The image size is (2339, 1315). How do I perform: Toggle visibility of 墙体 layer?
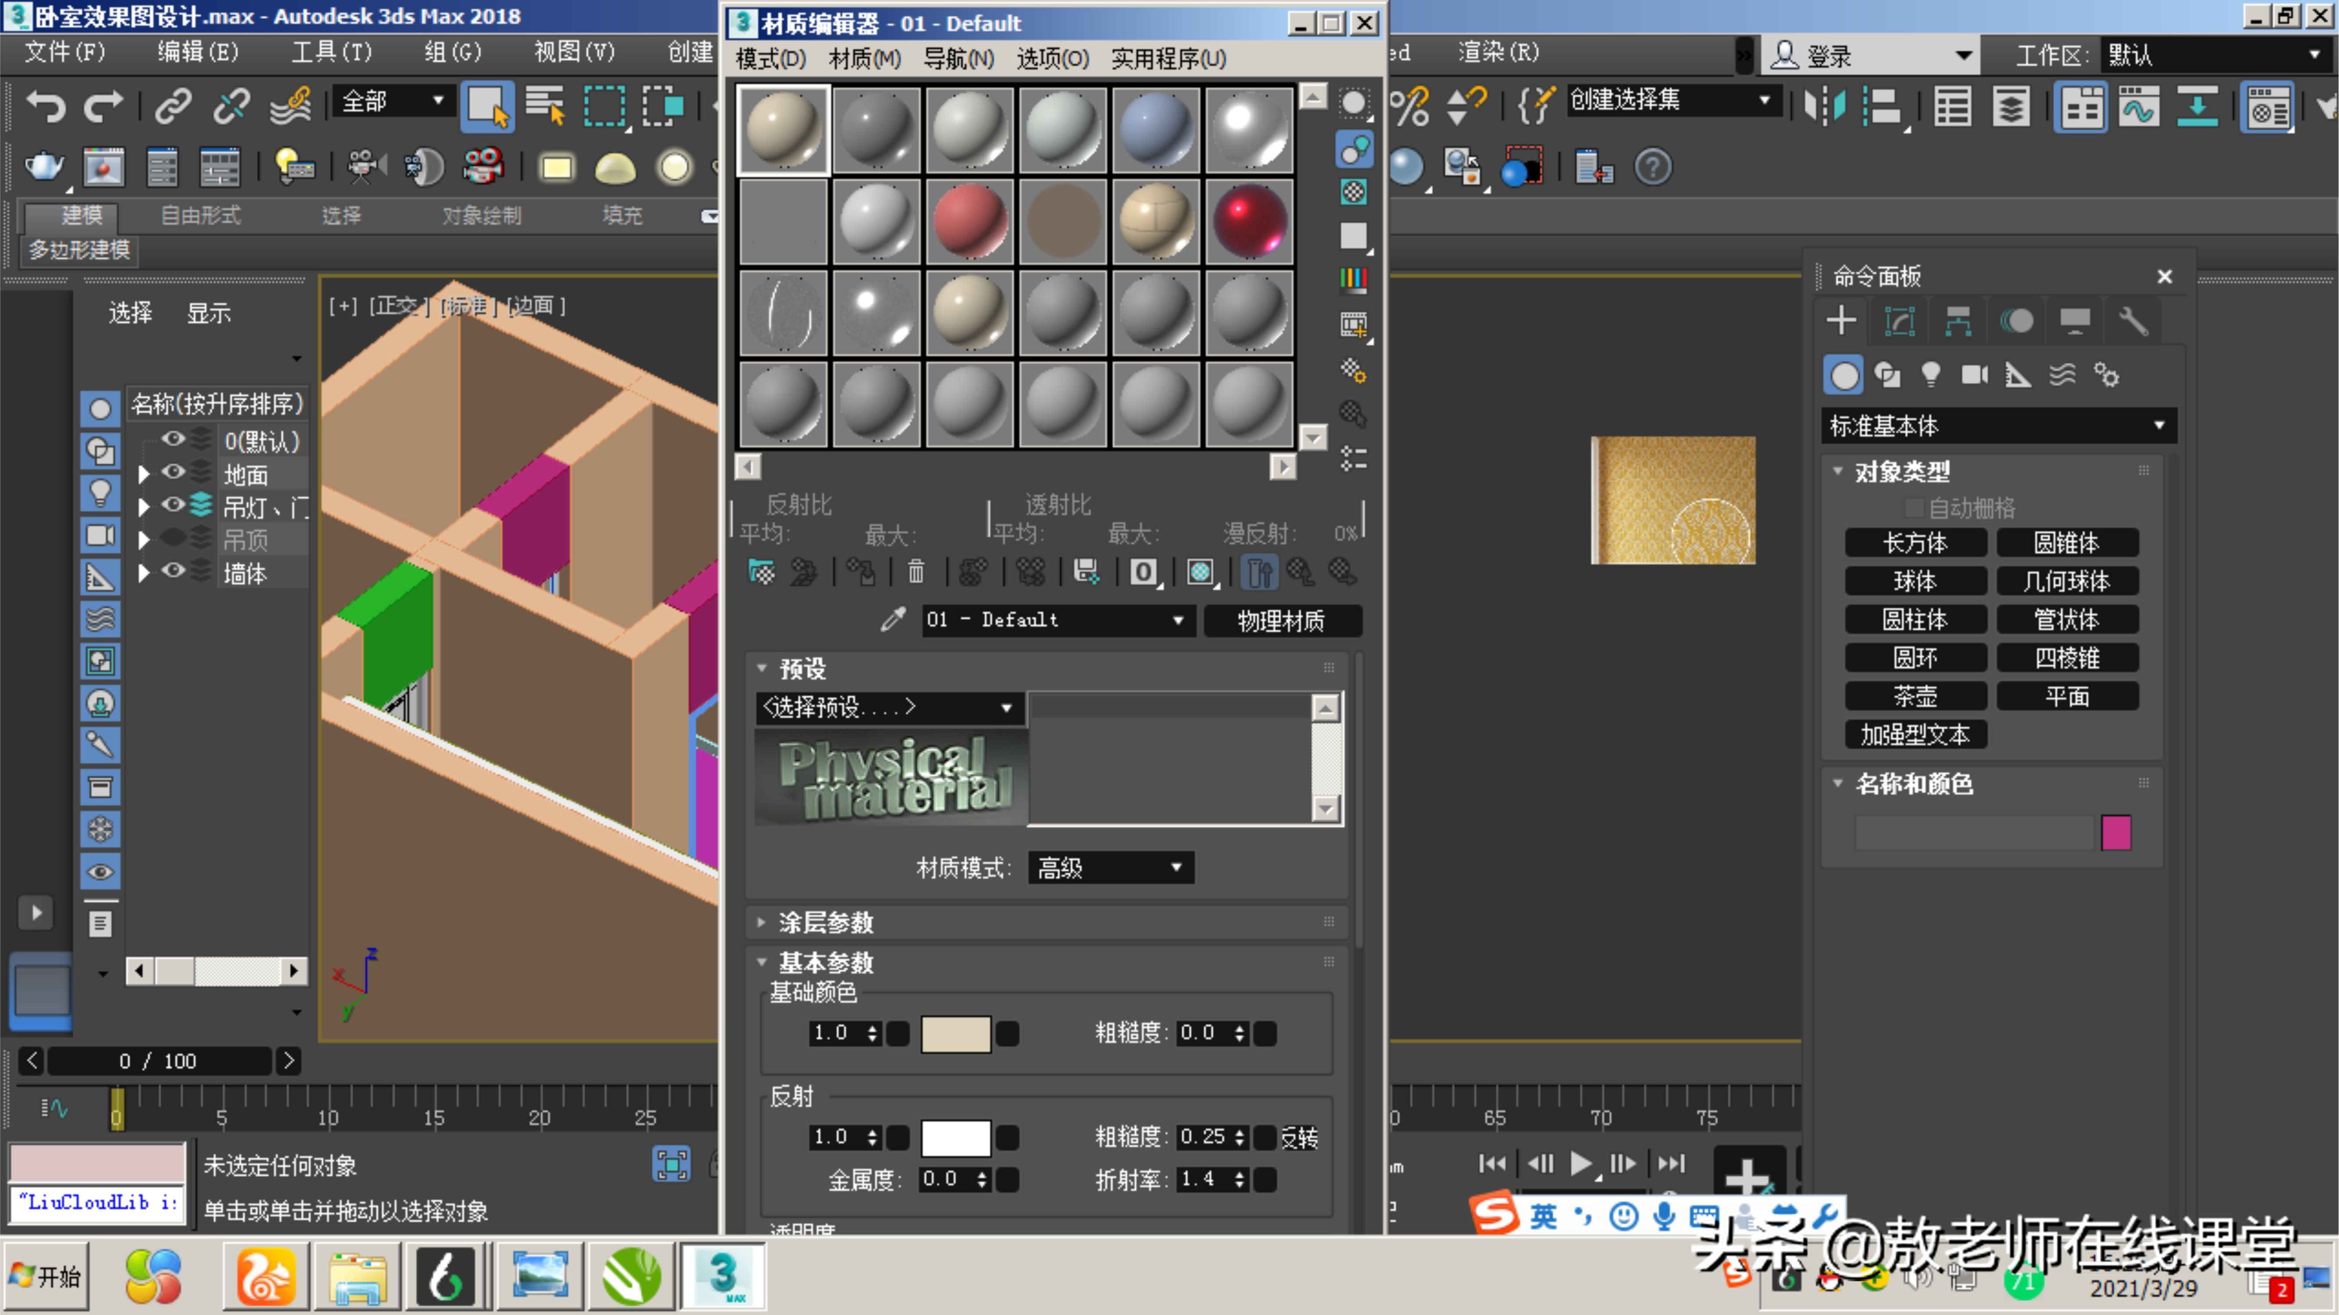173,571
